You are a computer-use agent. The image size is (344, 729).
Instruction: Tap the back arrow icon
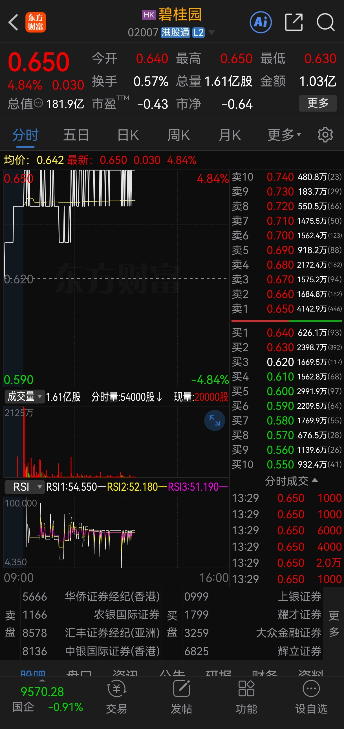13,22
